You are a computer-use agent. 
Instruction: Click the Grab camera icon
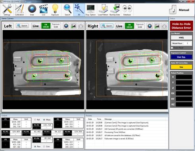tap(32, 10)
